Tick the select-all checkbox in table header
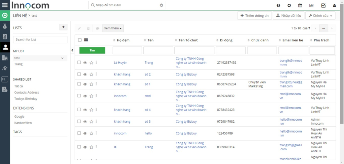344x164 pixels. click(x=80, y=40)
